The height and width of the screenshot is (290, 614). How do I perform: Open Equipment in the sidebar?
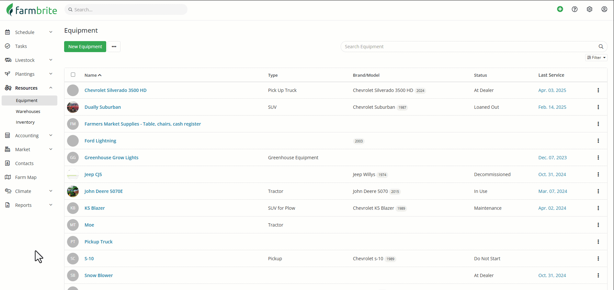pos(29,101)
